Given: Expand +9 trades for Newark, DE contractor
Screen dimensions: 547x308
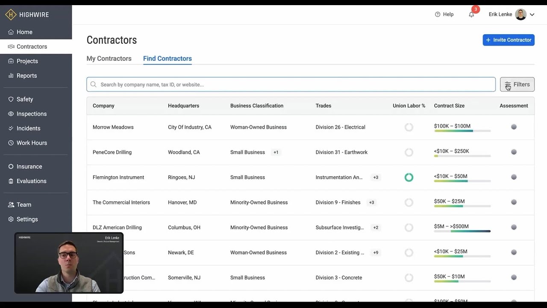Looking at the screenshot, I should point(376,252).
